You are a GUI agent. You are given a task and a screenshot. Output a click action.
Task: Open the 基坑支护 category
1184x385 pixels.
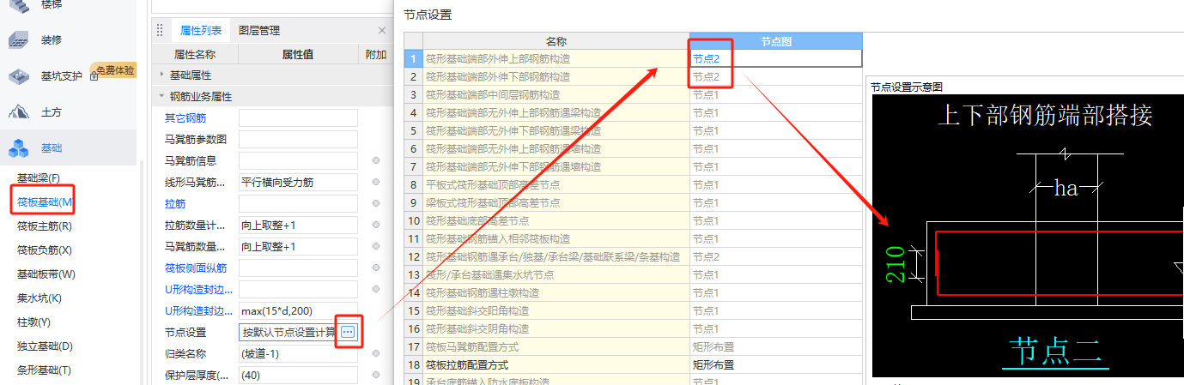click(61, 76)
